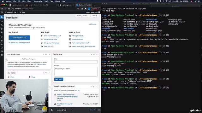Open the Tools wrench icon in sidebar
Image resolution: width=202 pixels, height=113 pixels.
point(2,48)
